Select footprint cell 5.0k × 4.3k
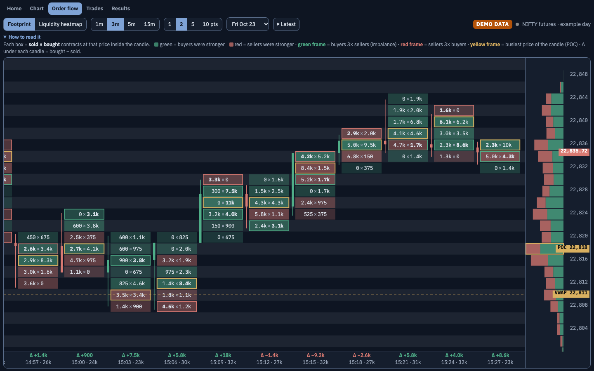This screenshot has width=594, height=371. point(500,157)
